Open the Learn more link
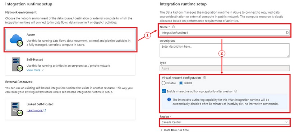 coord(34,110)
